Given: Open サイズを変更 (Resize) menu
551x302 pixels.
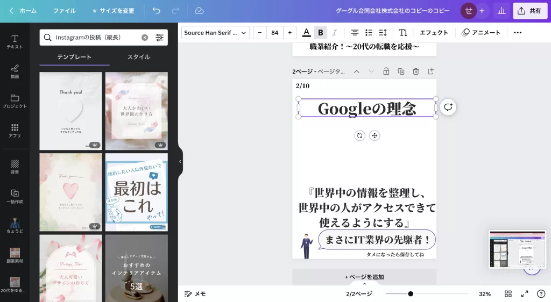Looking at the screenshot, I should click(113, 11).
